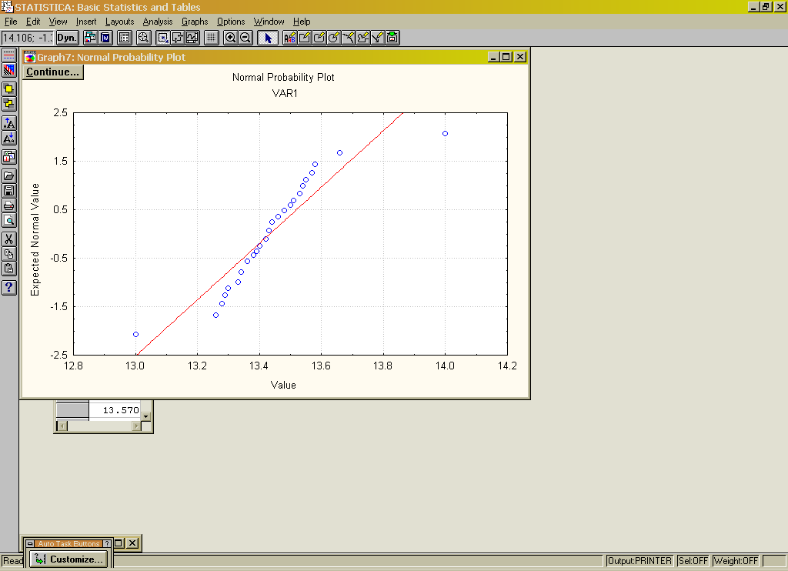Click the decrease font size icon
Screen dimensions: 788x571
click(x=9, y=139)
